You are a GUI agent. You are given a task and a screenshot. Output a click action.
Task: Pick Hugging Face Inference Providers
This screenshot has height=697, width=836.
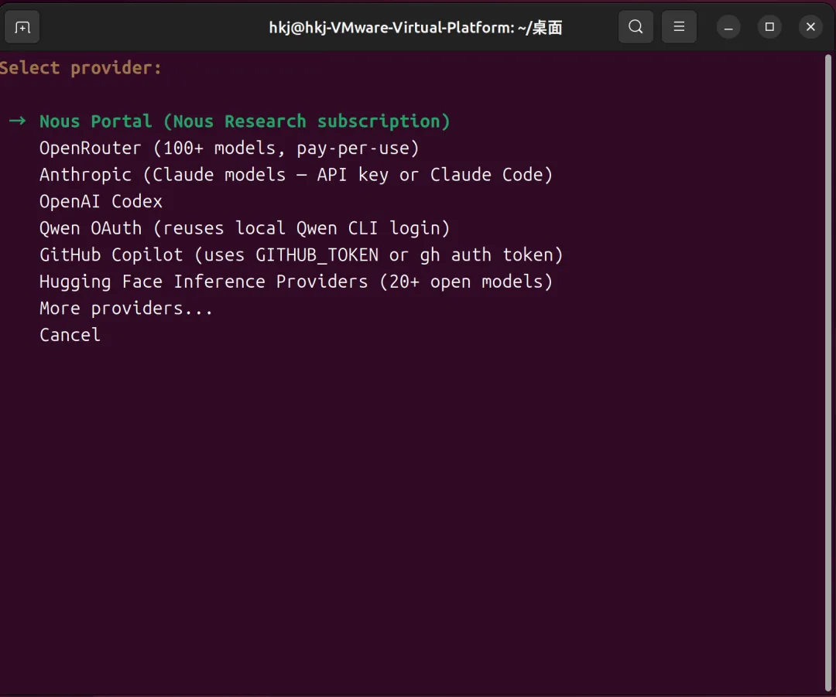(296, 282)
